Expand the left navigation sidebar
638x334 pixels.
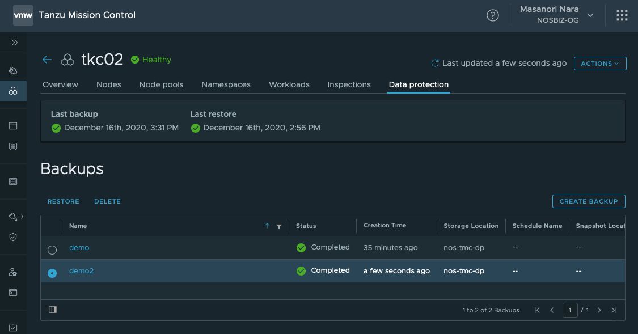click(x=14, y=43)
